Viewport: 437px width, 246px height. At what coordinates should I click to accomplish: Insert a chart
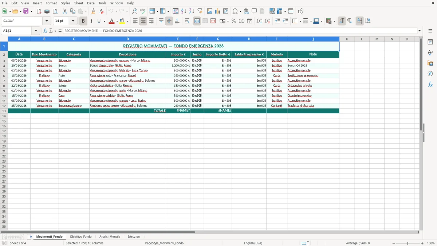(218, 11)
